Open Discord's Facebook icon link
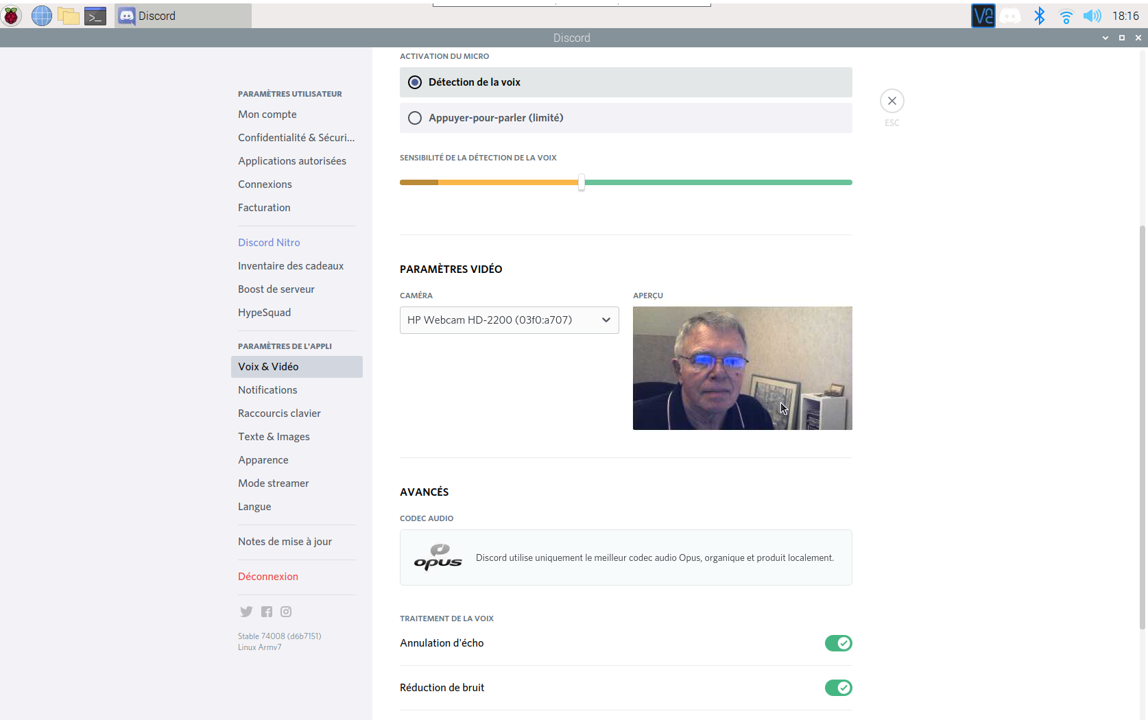 (x=267, y=612)
